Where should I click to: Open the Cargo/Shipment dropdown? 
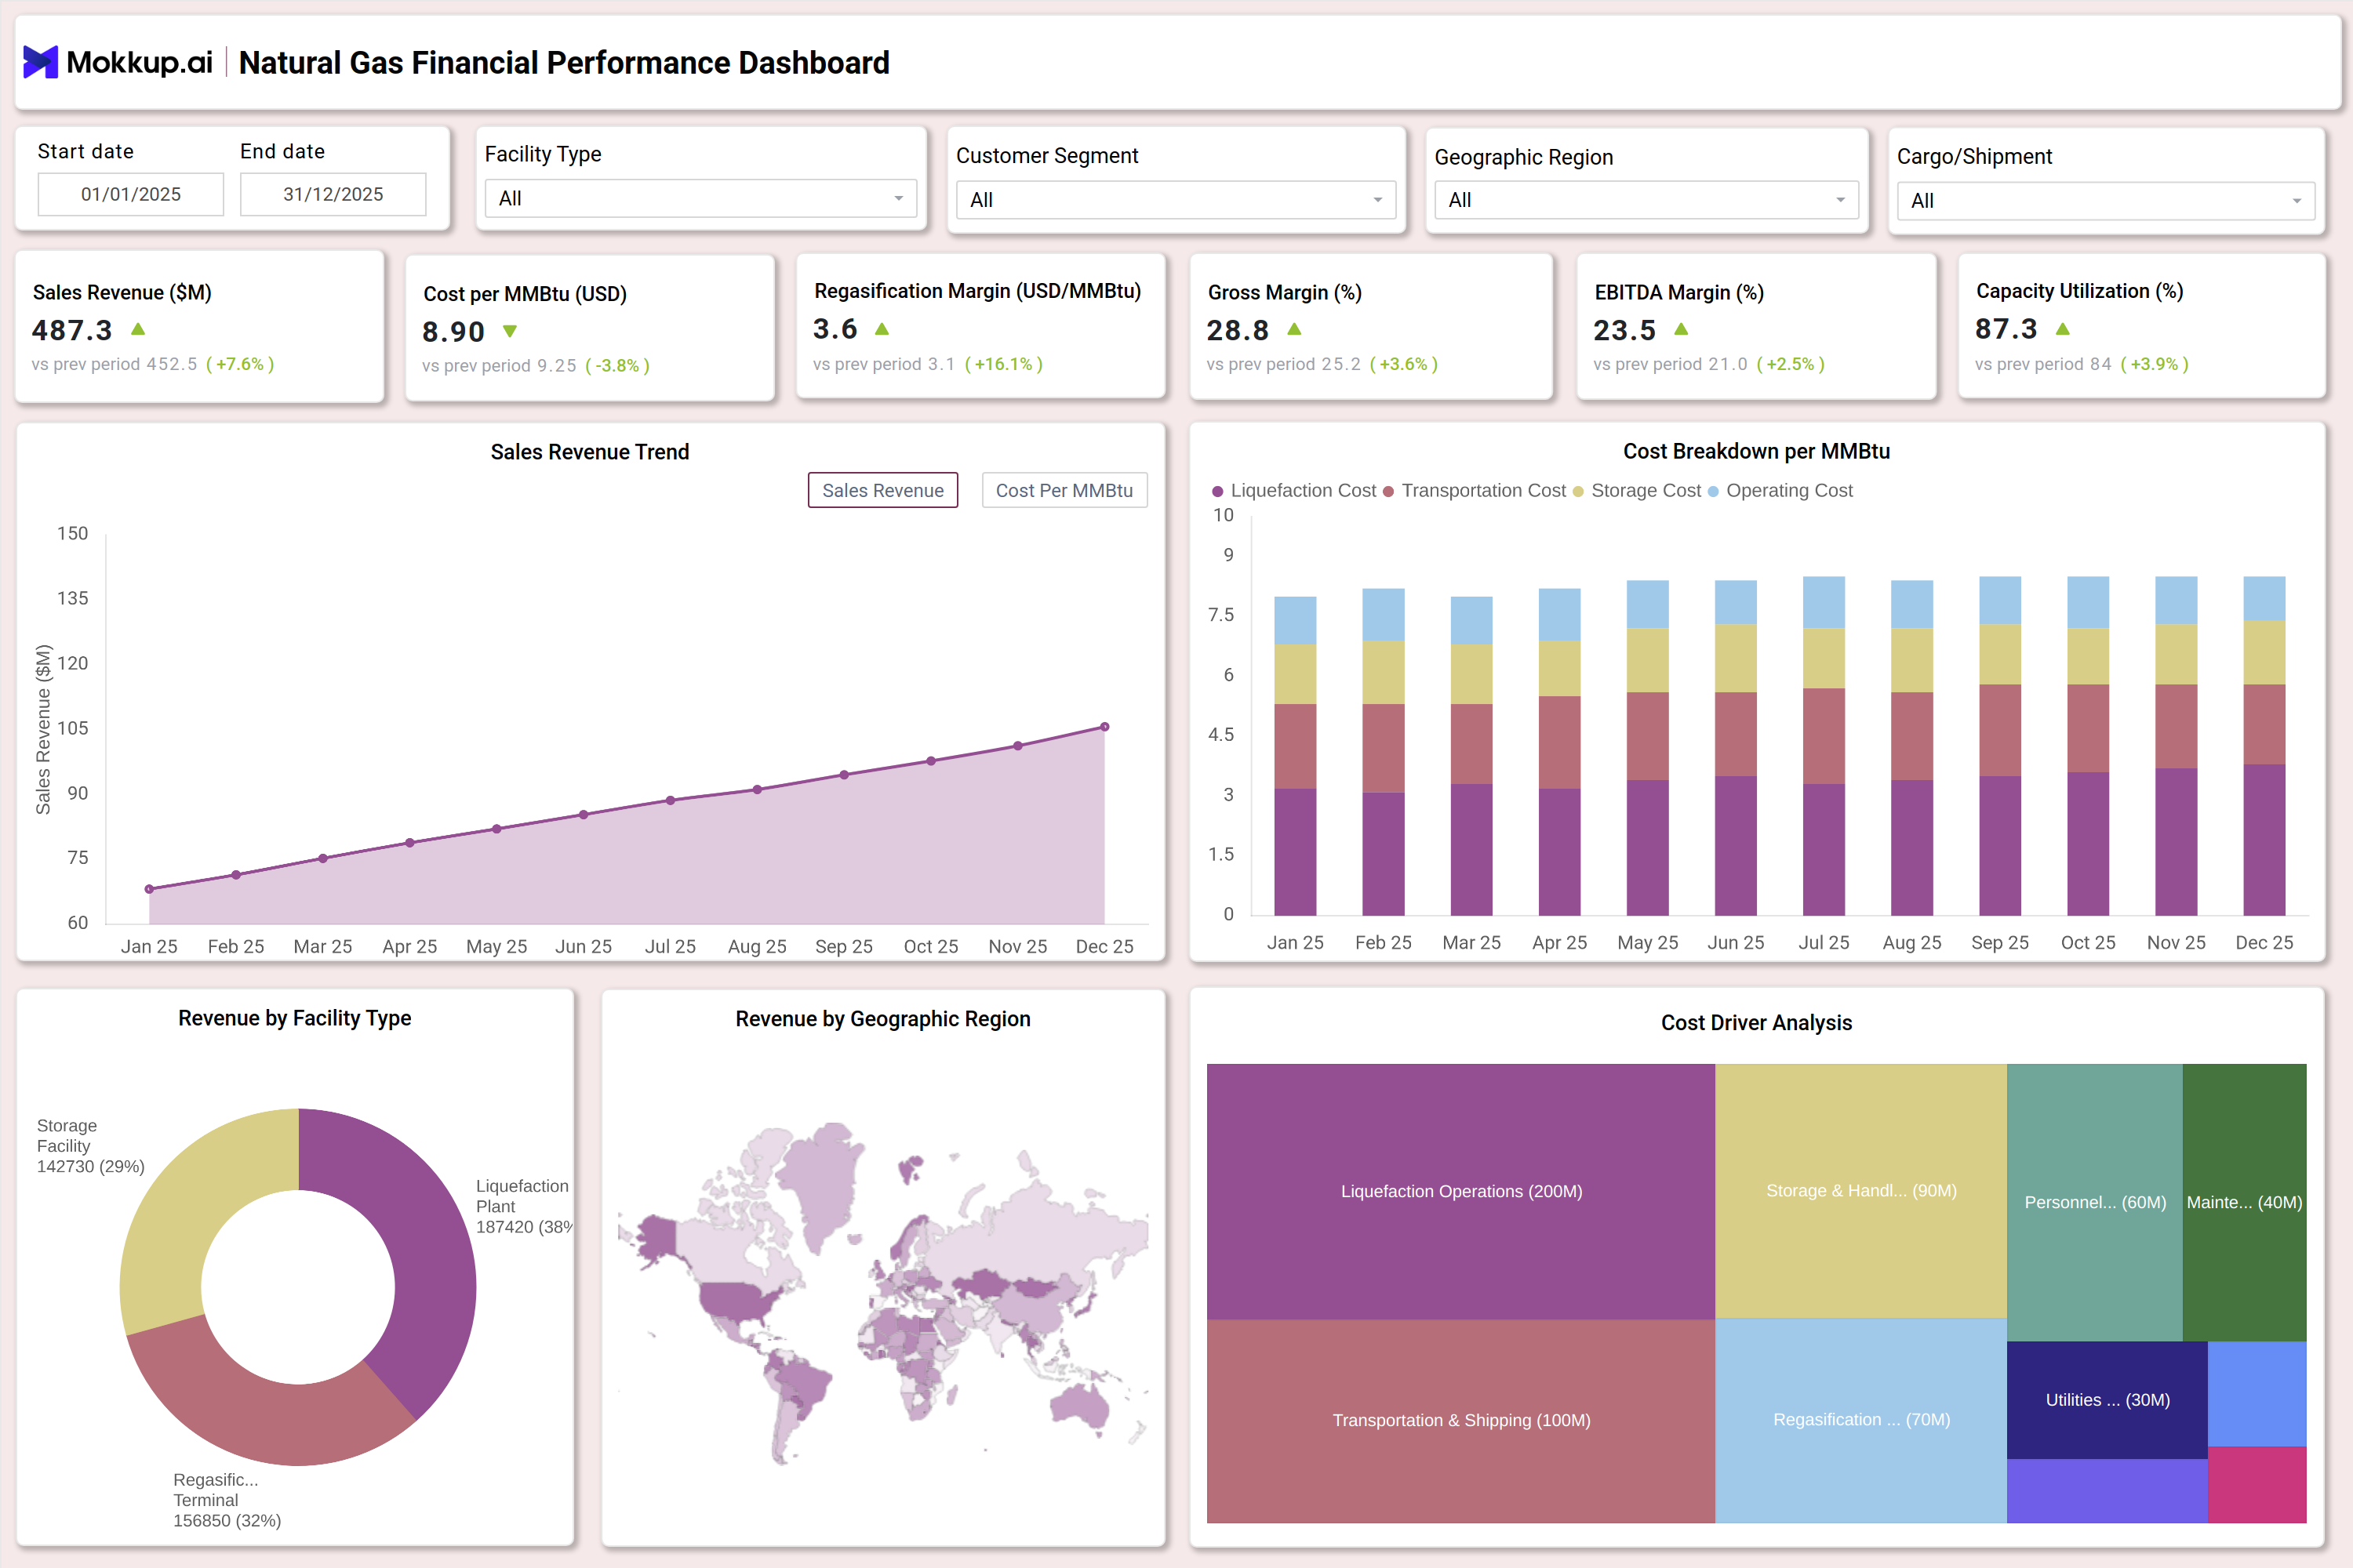click(x=2105, y=201)
